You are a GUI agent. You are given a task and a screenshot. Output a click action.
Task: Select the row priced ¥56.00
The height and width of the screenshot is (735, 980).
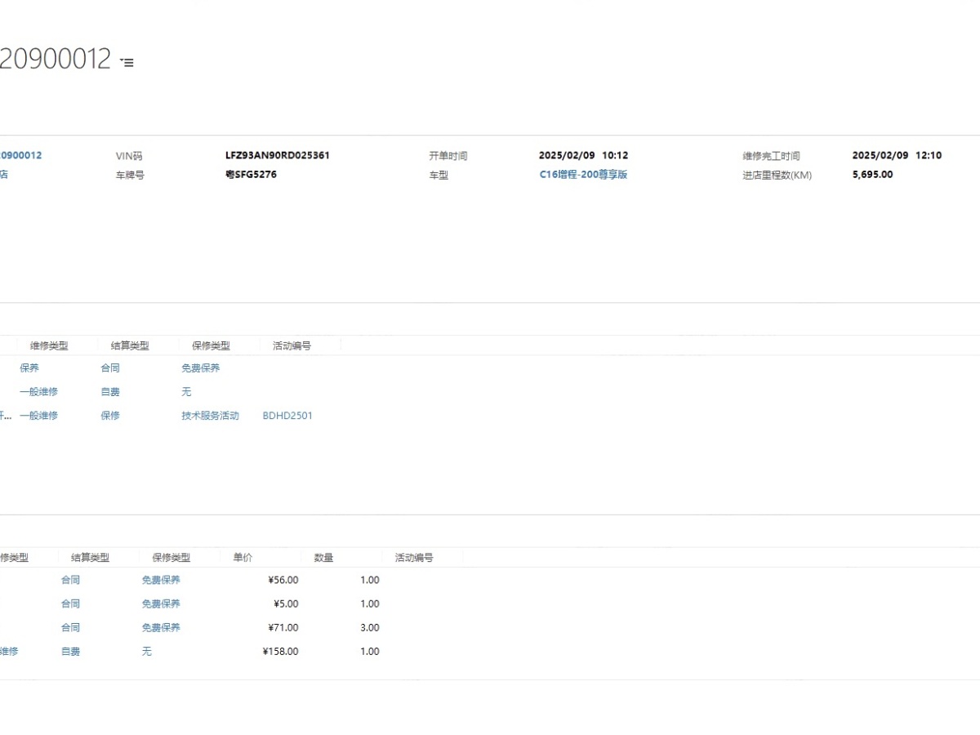click(283, 581)
